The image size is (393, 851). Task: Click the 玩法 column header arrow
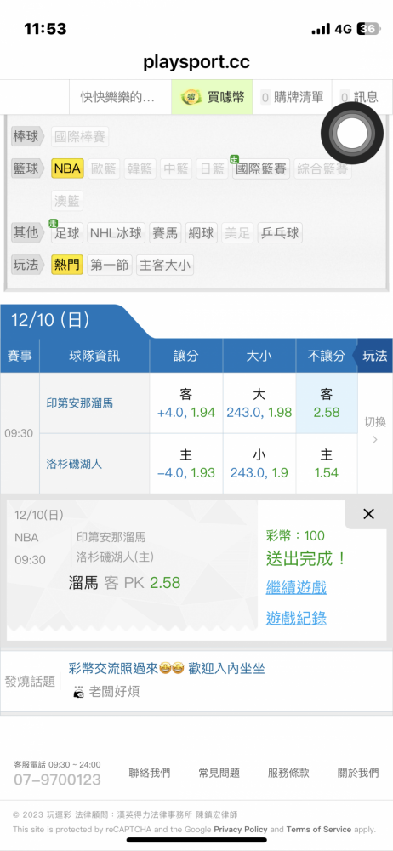click(x=373, y=356)
